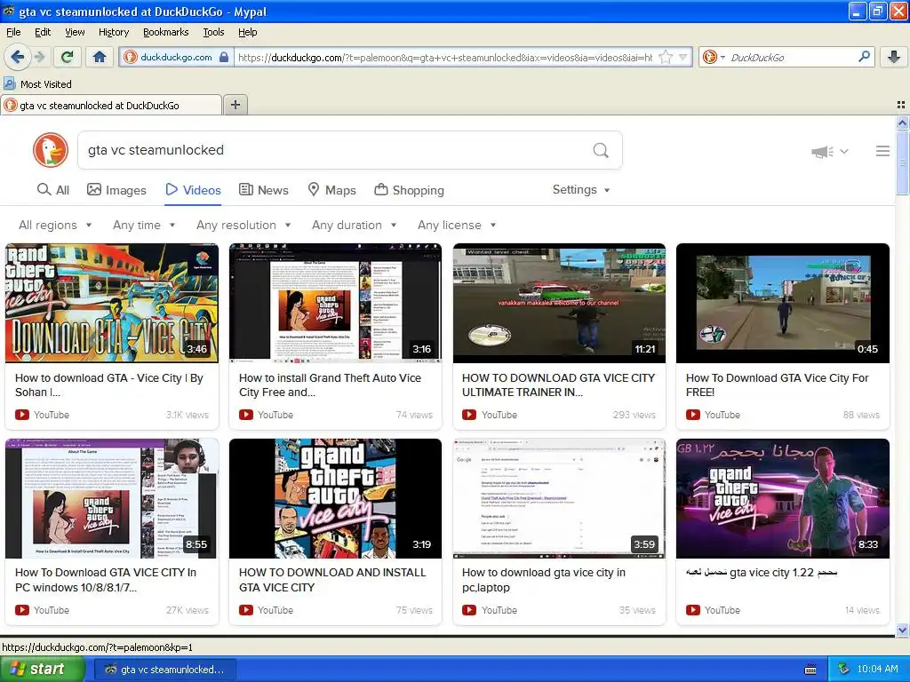Expand the Any resolution filter

pos(243,225)
